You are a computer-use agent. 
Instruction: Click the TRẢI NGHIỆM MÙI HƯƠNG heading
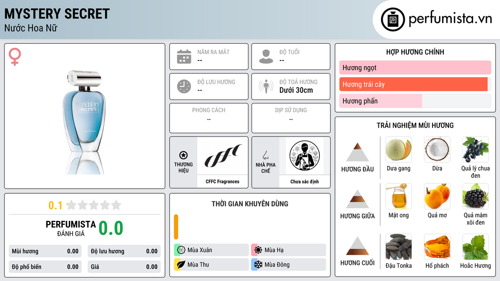click(415, 125)
